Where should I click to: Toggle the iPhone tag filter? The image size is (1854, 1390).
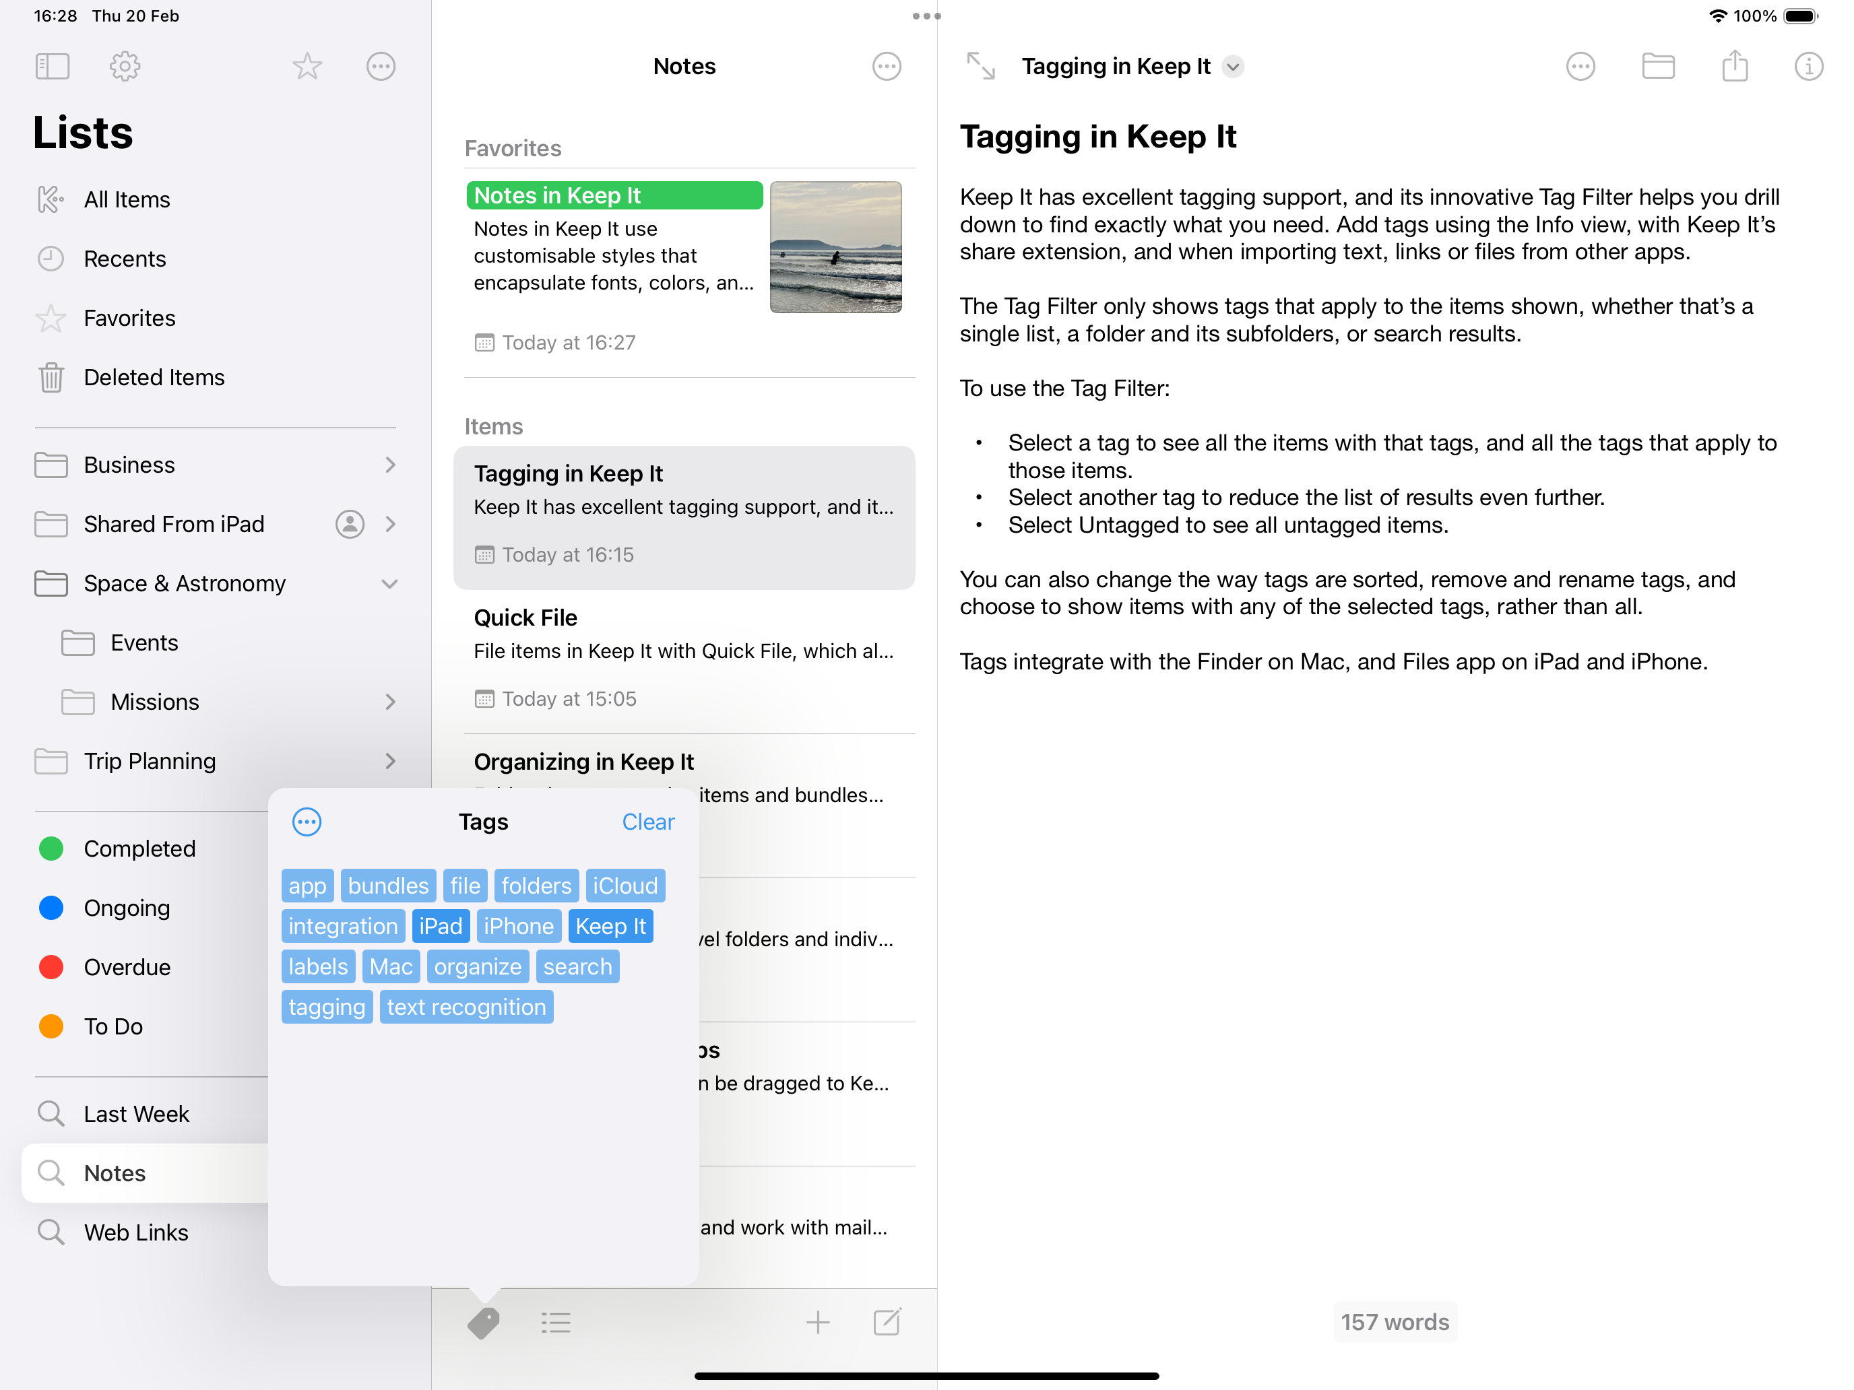[x=519, y=926]
